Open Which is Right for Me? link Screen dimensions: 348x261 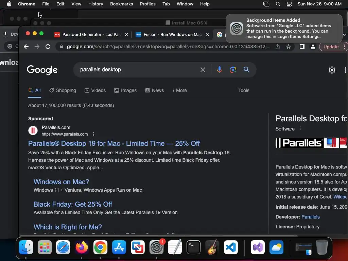click(68, 227)
